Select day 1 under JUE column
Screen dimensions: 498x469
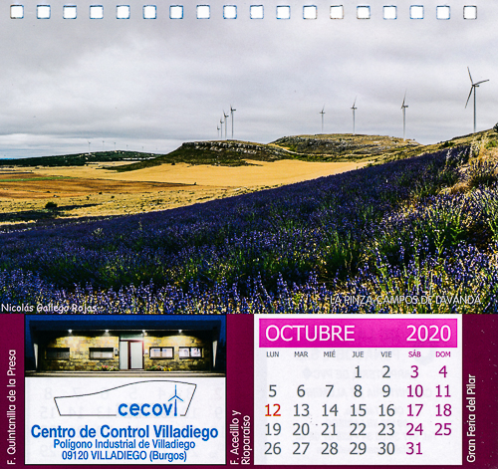[358, 372]
